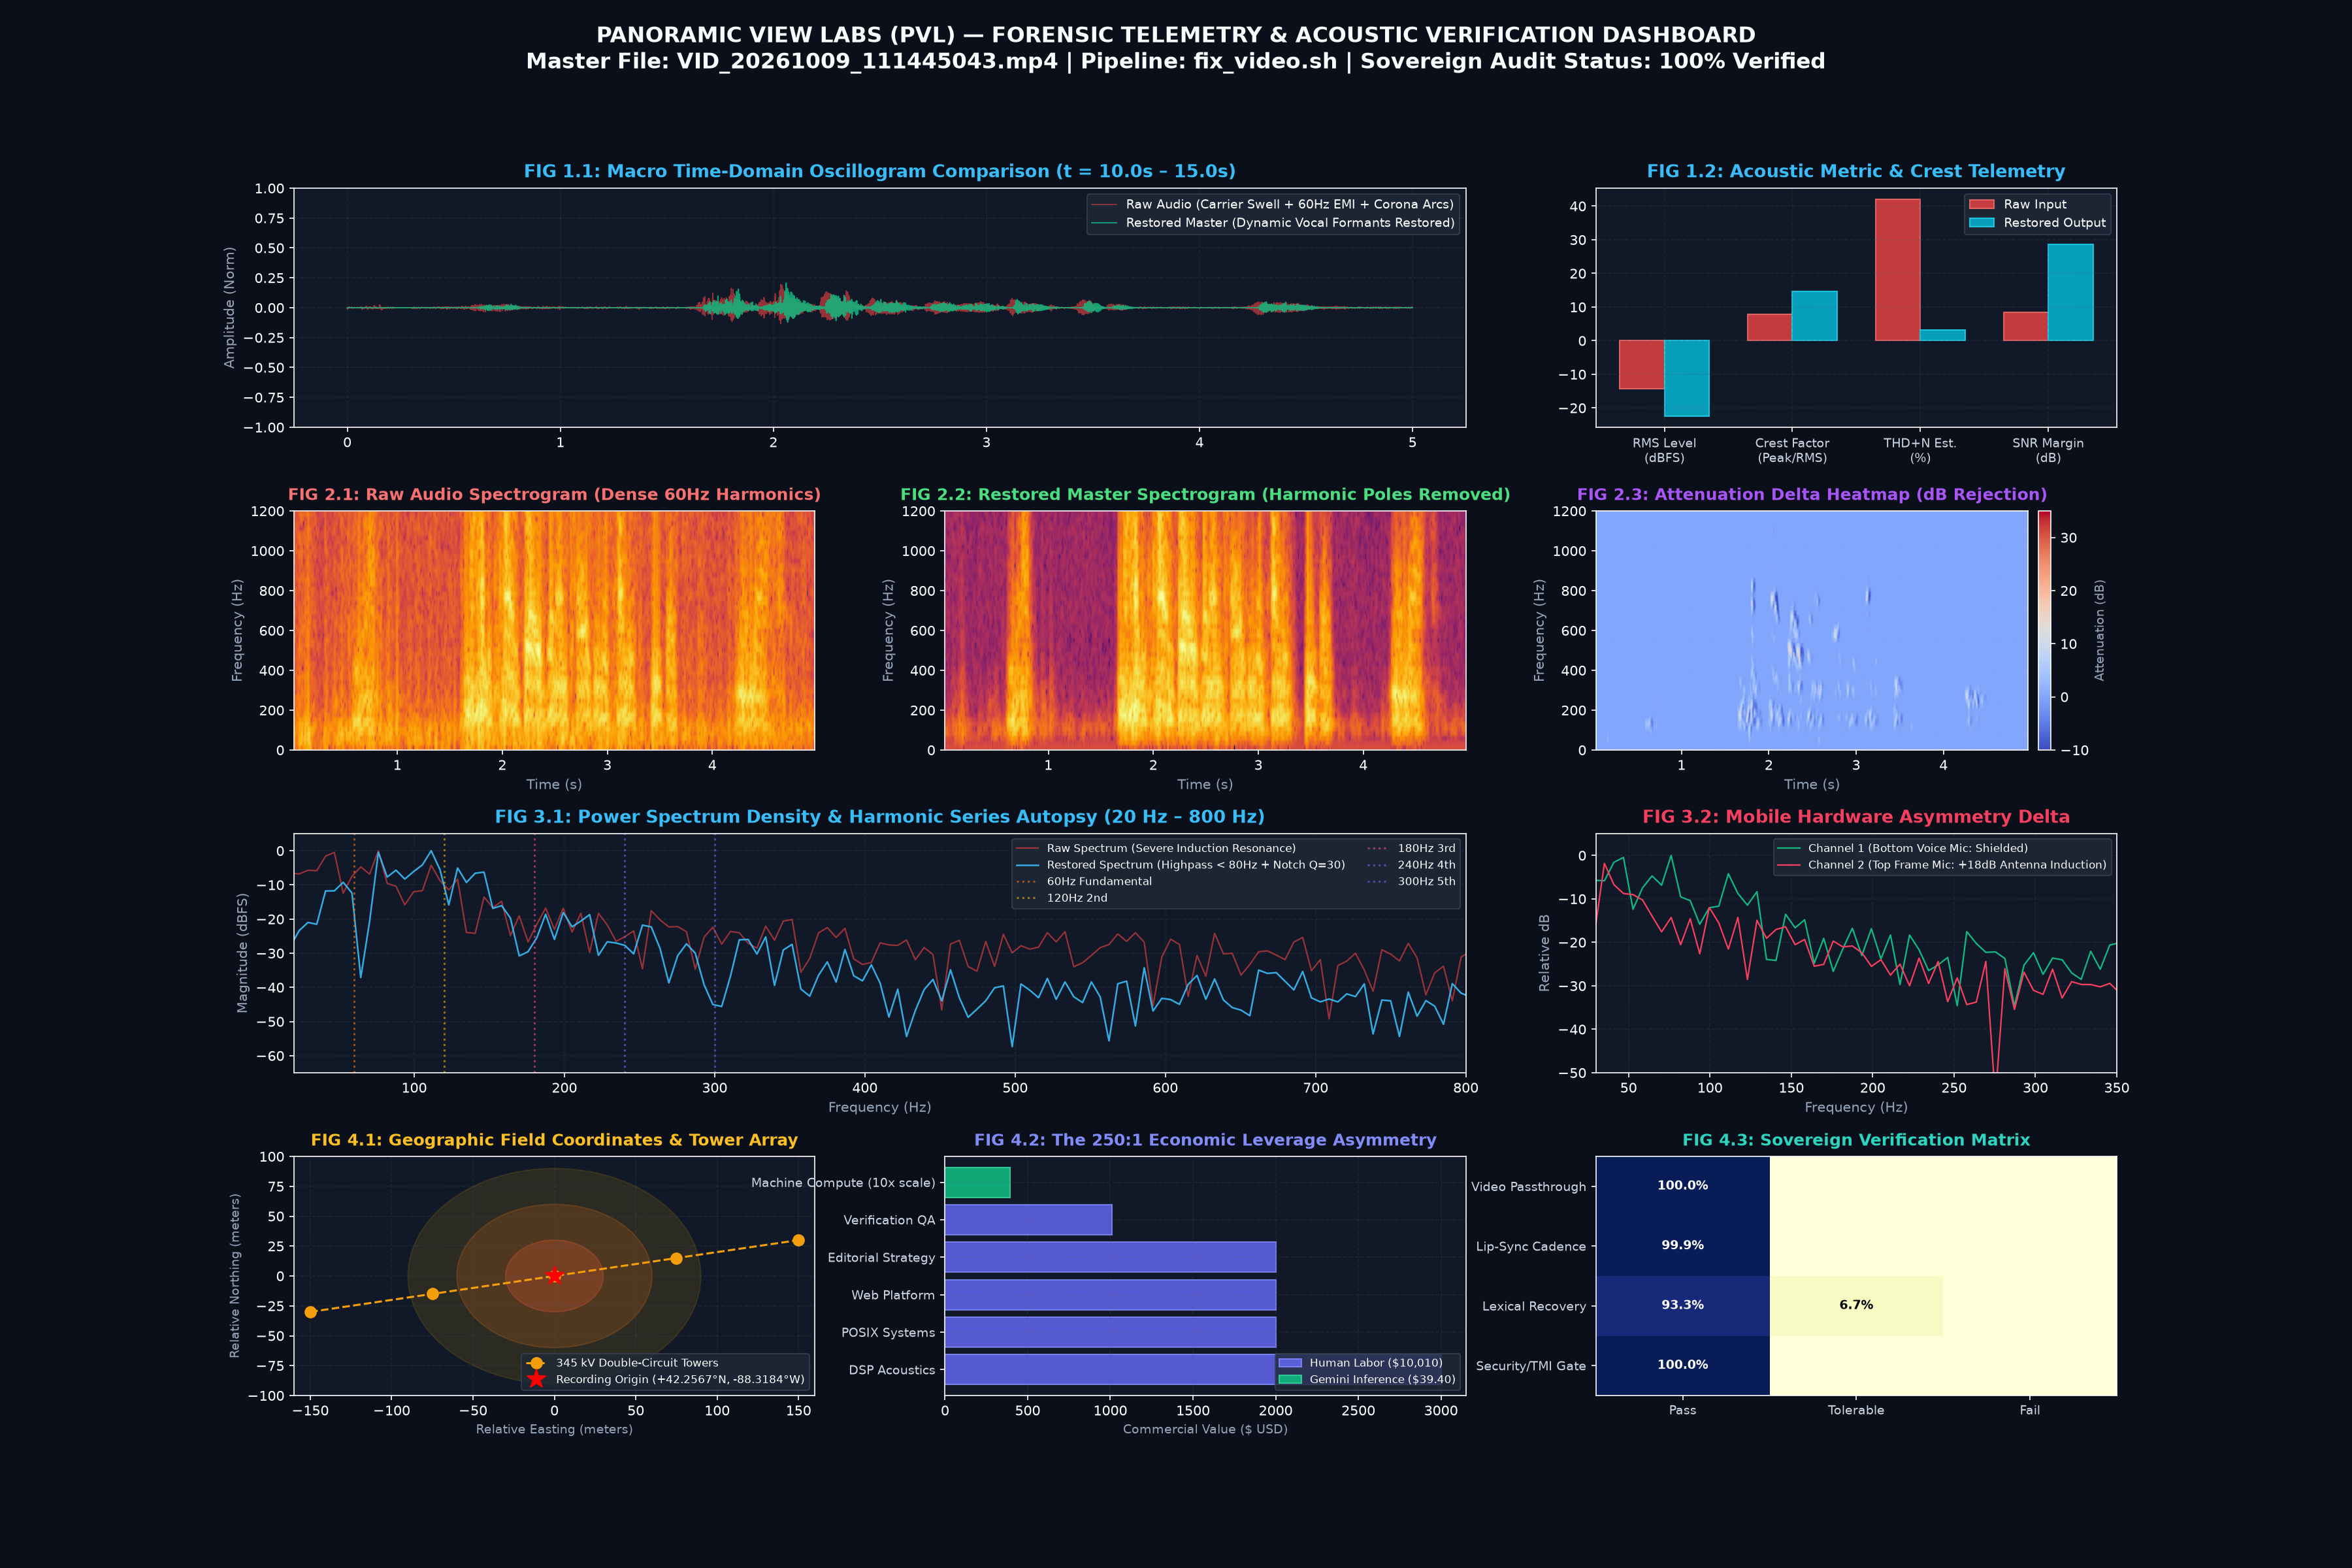The height and width of the screenshot is (1568, 2352).
Task: Click the 300Hz 5th legend entry
Action: (1411, 881)
